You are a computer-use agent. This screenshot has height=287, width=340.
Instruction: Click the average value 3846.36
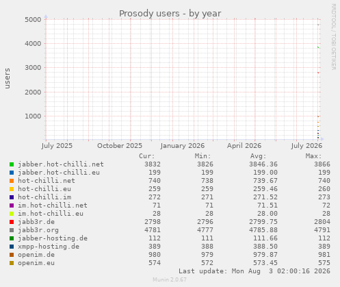point(263,164)
